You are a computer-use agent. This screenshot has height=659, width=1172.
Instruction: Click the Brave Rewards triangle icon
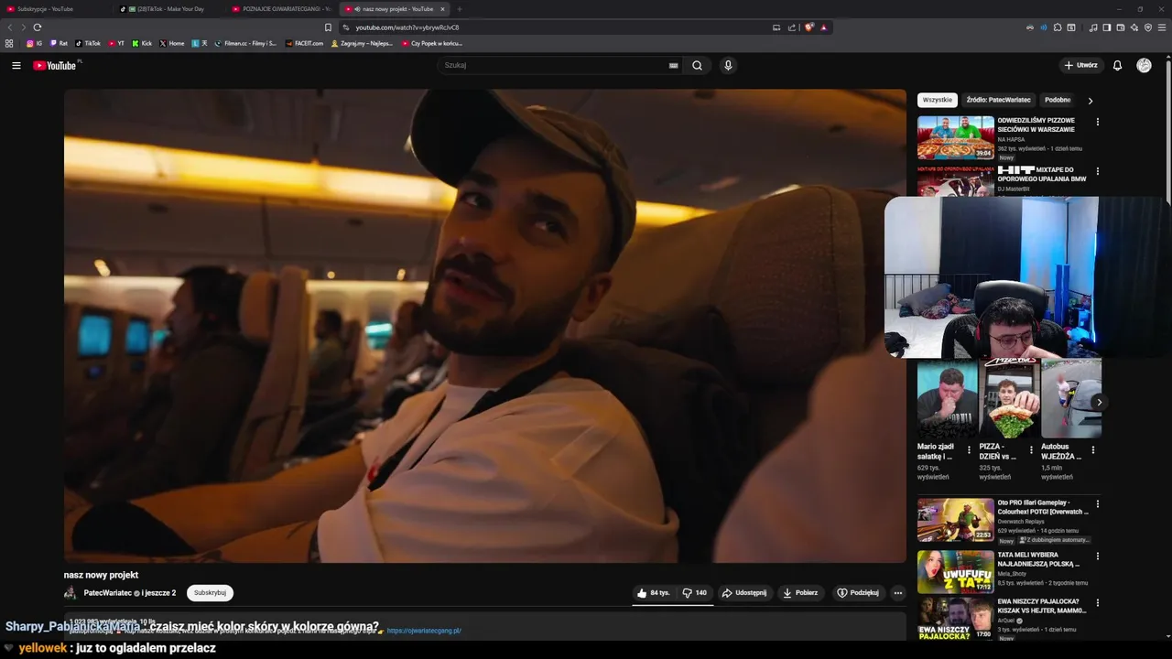click(x=823, y=27)
